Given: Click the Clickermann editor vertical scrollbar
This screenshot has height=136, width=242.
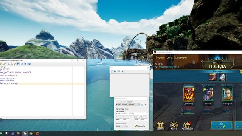Looking at the screenshot, I should [85, 91].
